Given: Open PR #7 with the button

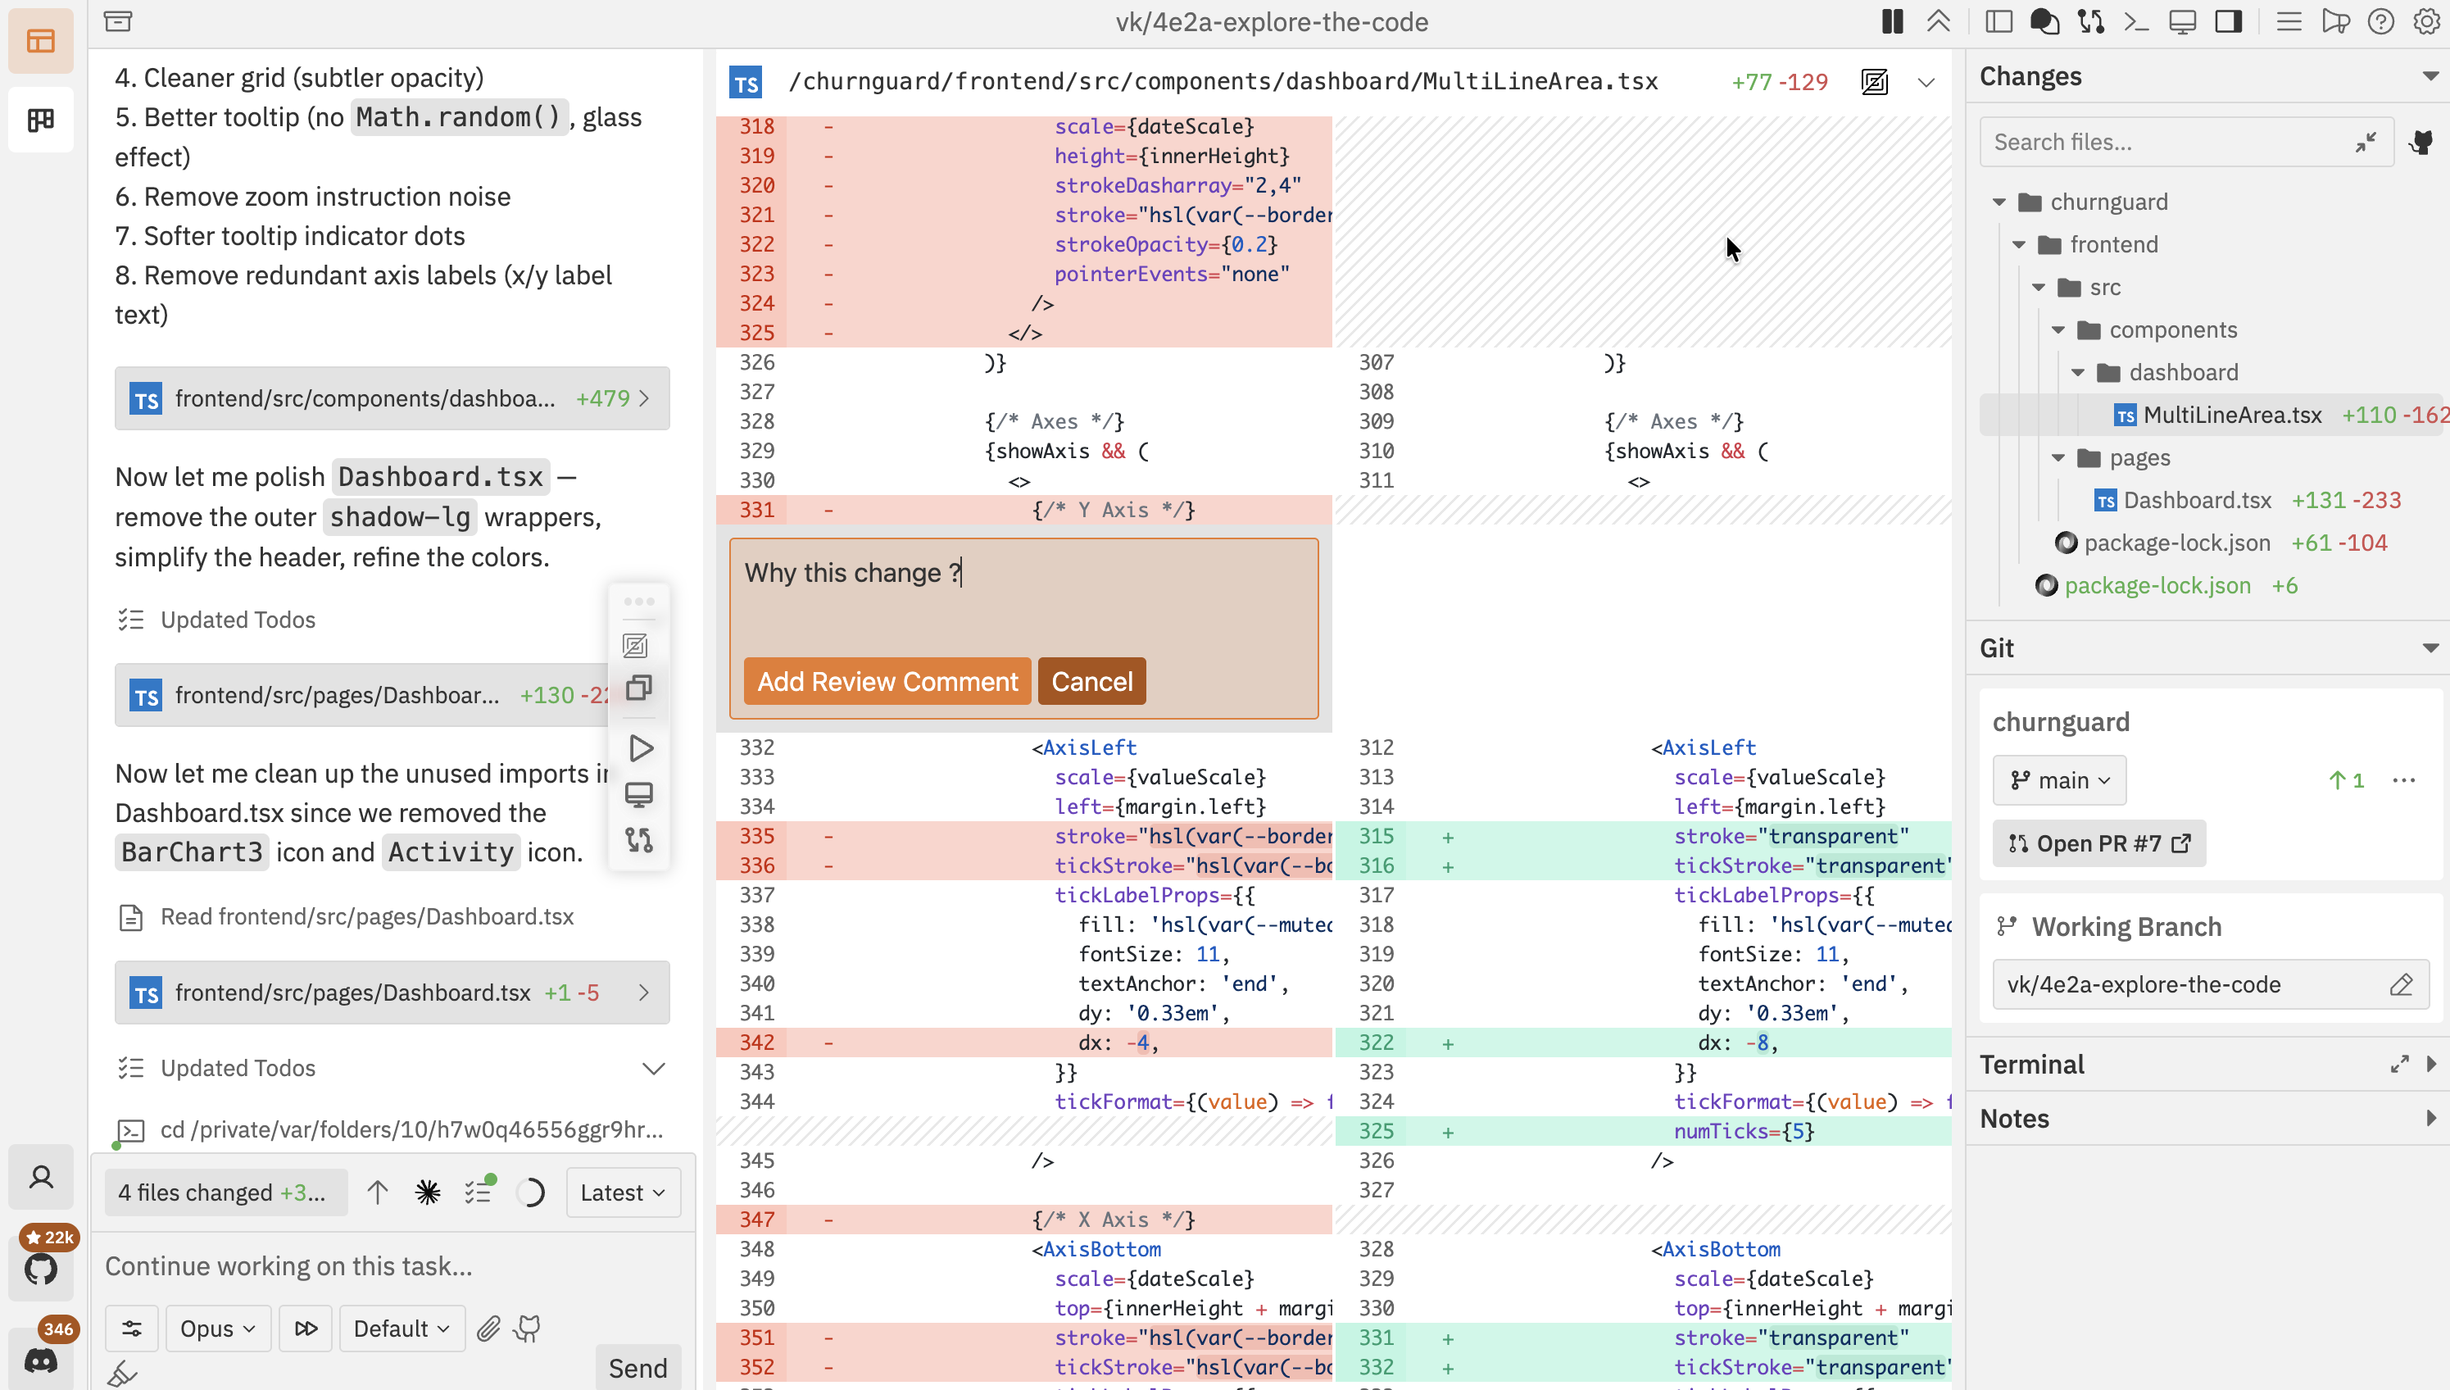Looking at the screenshot, I should (2098, 844).
